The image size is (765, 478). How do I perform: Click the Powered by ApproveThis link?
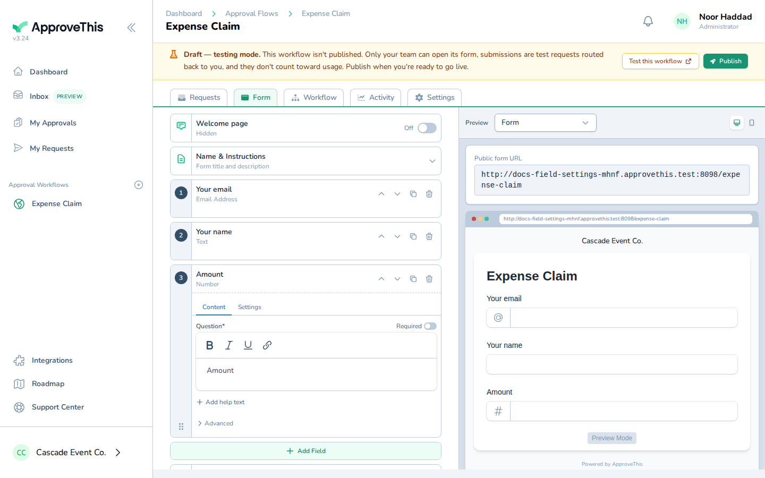point(612,464)
